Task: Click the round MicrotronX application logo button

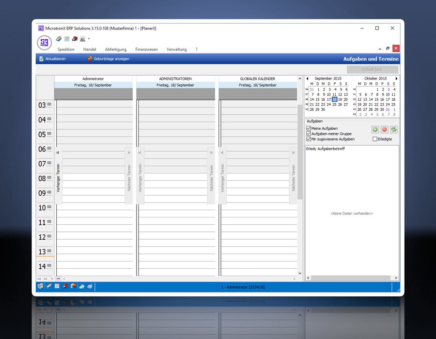Action: point(44,43)
